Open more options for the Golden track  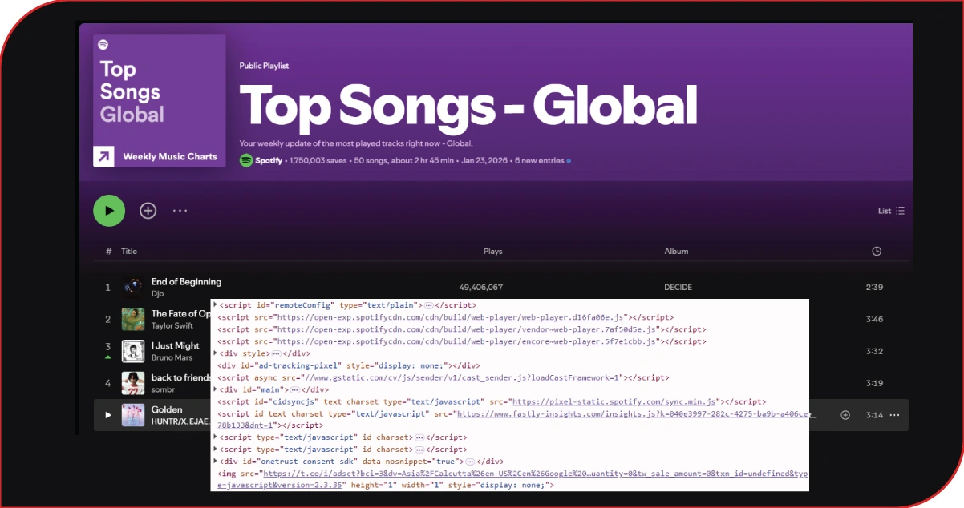tap(895, 415)
